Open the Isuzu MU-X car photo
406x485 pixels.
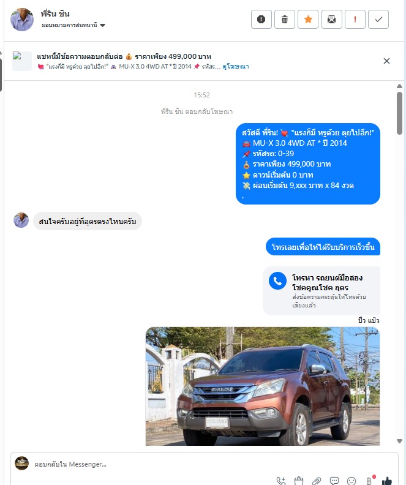point(263,386)
